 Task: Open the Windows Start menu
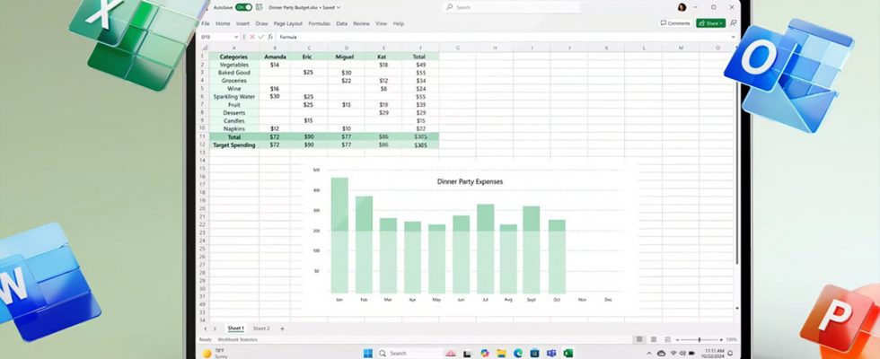(x=367, y=353)
